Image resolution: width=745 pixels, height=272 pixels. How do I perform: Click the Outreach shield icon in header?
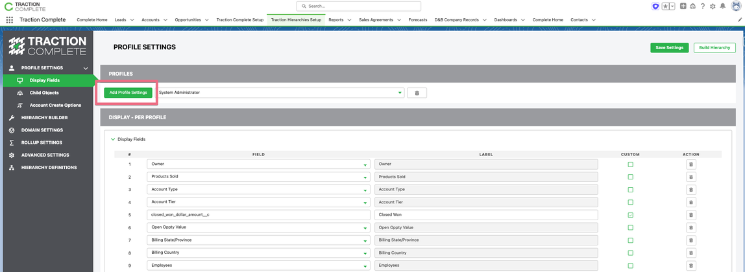tap(655, 6)
